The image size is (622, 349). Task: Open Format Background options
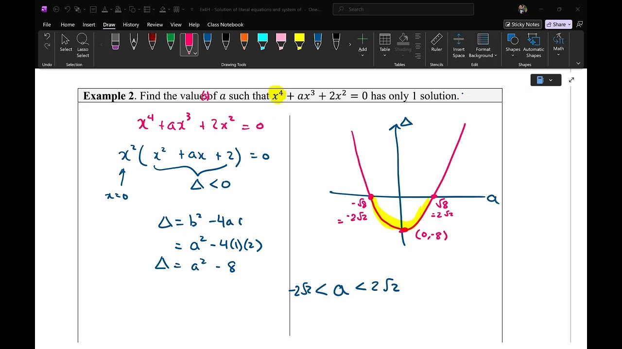pyautogui.click(x=483, y=46)
